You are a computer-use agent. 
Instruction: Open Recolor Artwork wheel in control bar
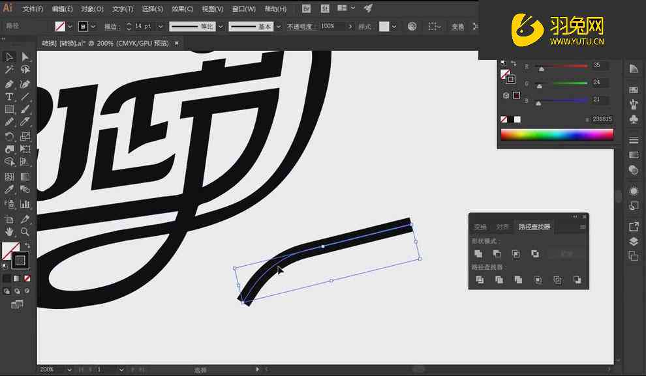[x=412, y=26]
